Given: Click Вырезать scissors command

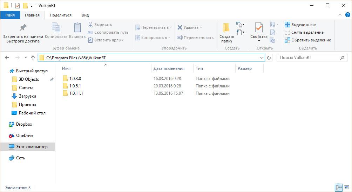Looking at the screenshot, I should (x=100, y=25).
